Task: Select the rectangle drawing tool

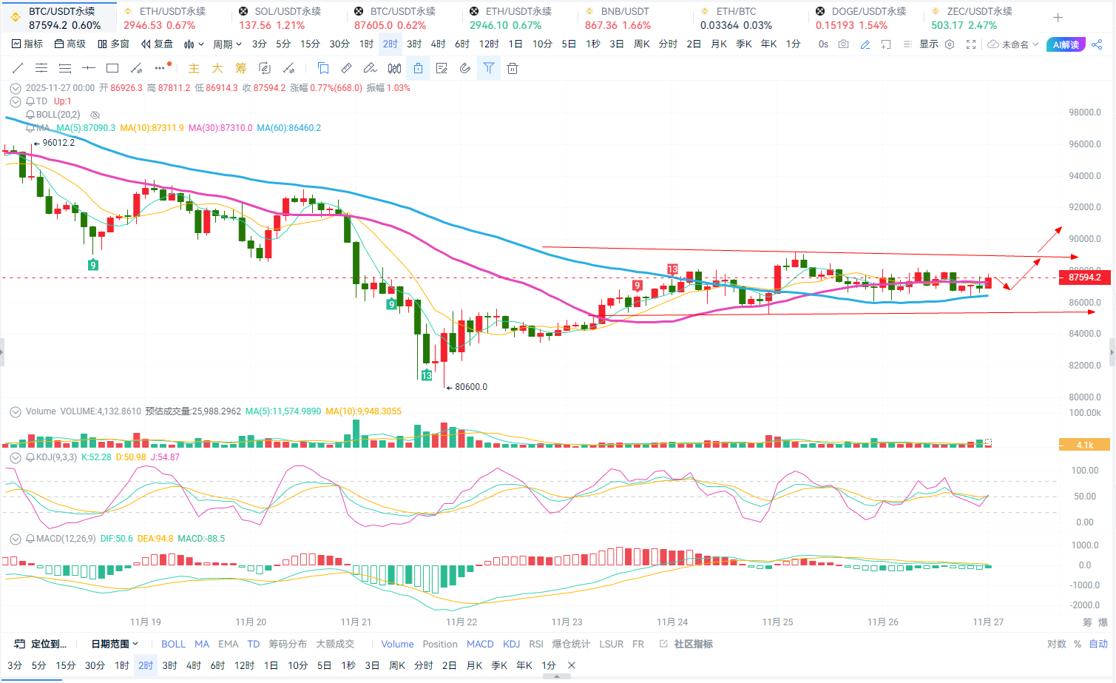Action: click(112, 69)
